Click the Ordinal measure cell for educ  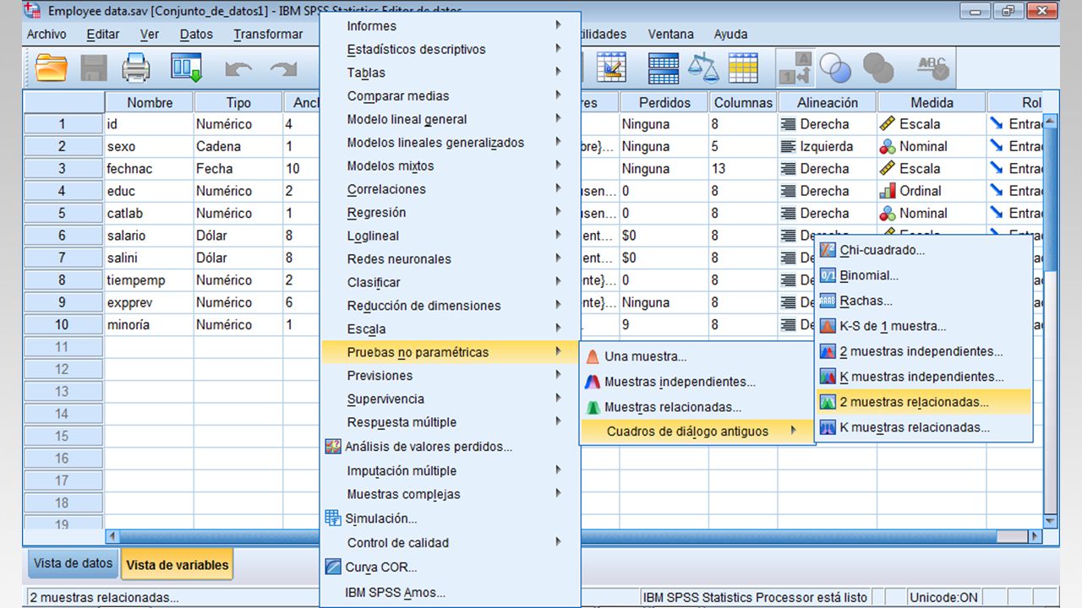tap(932, 191)
